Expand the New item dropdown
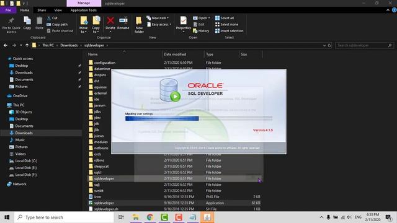This screenshot has height=223, width=397. [158, 18]
